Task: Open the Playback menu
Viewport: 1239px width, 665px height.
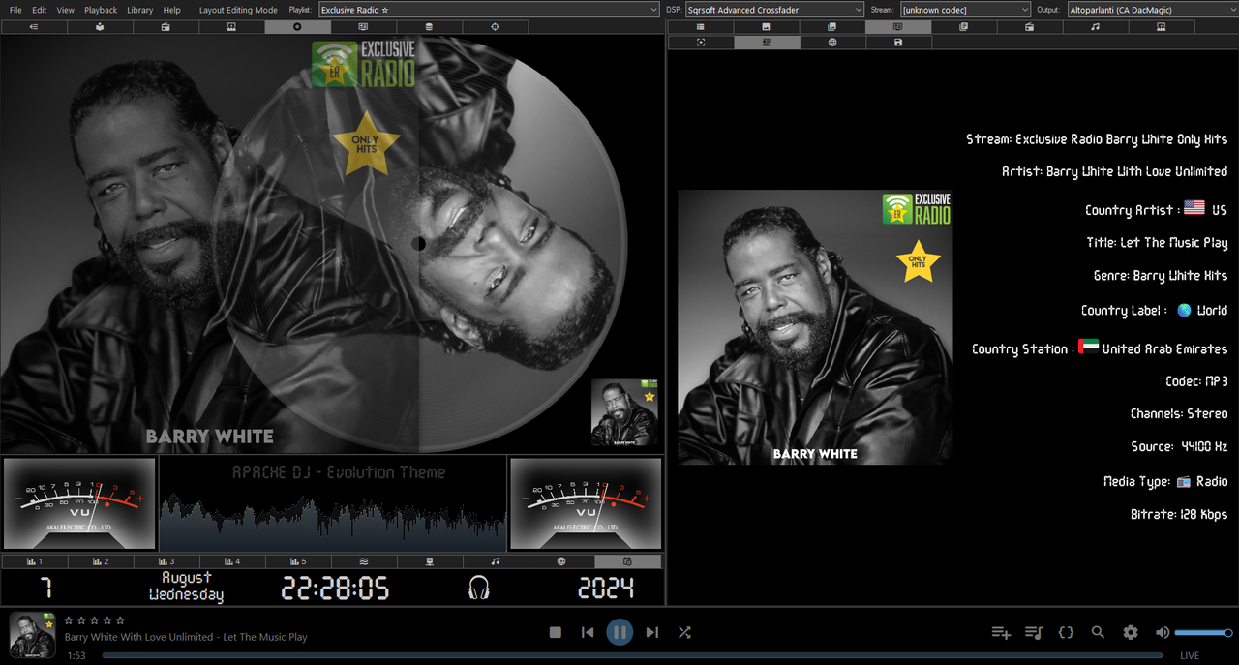Action: click(x=101, y=10)
